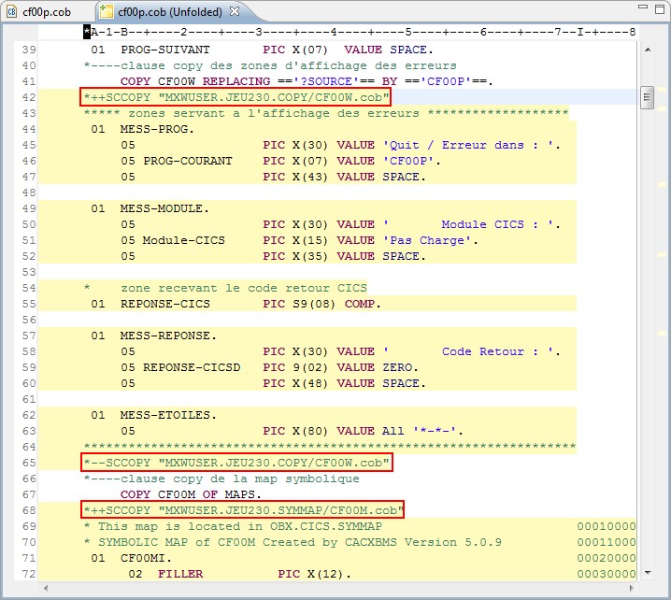671x600 pixels.
Task: Click the '*-*-' literal on line 63
Action: tap(435, 431)
